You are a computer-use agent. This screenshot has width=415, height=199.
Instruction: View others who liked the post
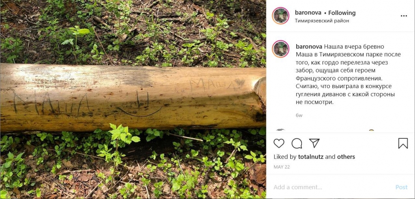pos(346,157)
